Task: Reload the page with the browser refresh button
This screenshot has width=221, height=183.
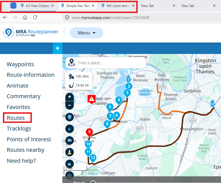Action: coord(35,18)
